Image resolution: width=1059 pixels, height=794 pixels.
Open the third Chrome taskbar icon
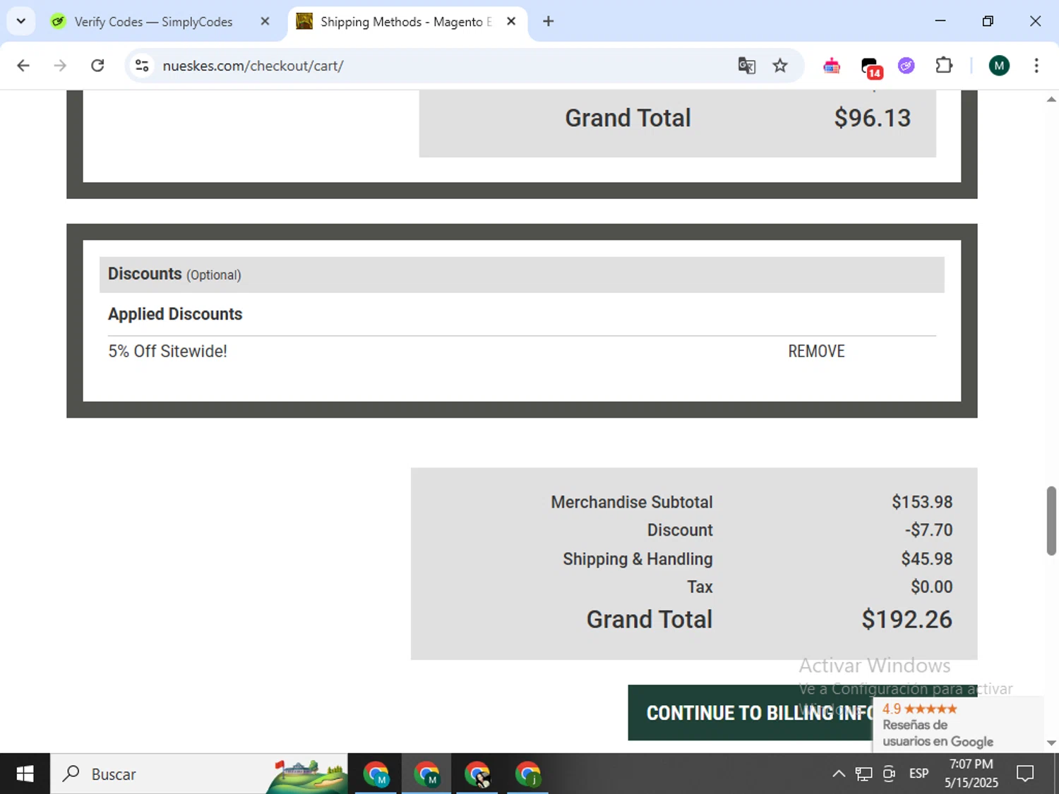pyautogui.click(x=477, y=774)
